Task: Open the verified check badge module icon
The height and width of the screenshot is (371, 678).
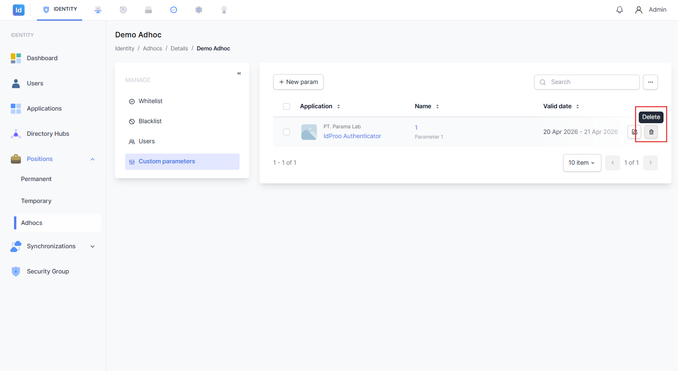Action: [x=174, y=10]
